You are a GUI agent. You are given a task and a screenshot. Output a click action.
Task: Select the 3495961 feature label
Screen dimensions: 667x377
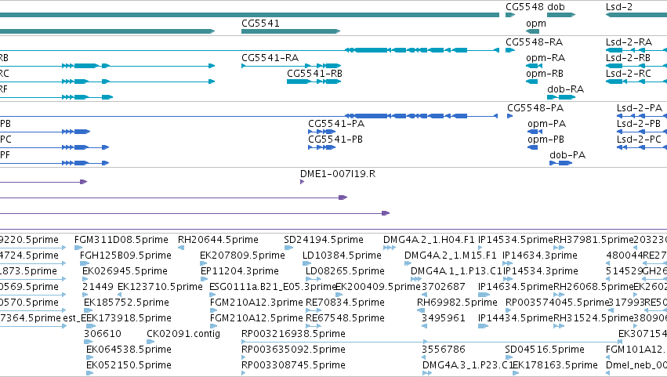coord(444,319)
